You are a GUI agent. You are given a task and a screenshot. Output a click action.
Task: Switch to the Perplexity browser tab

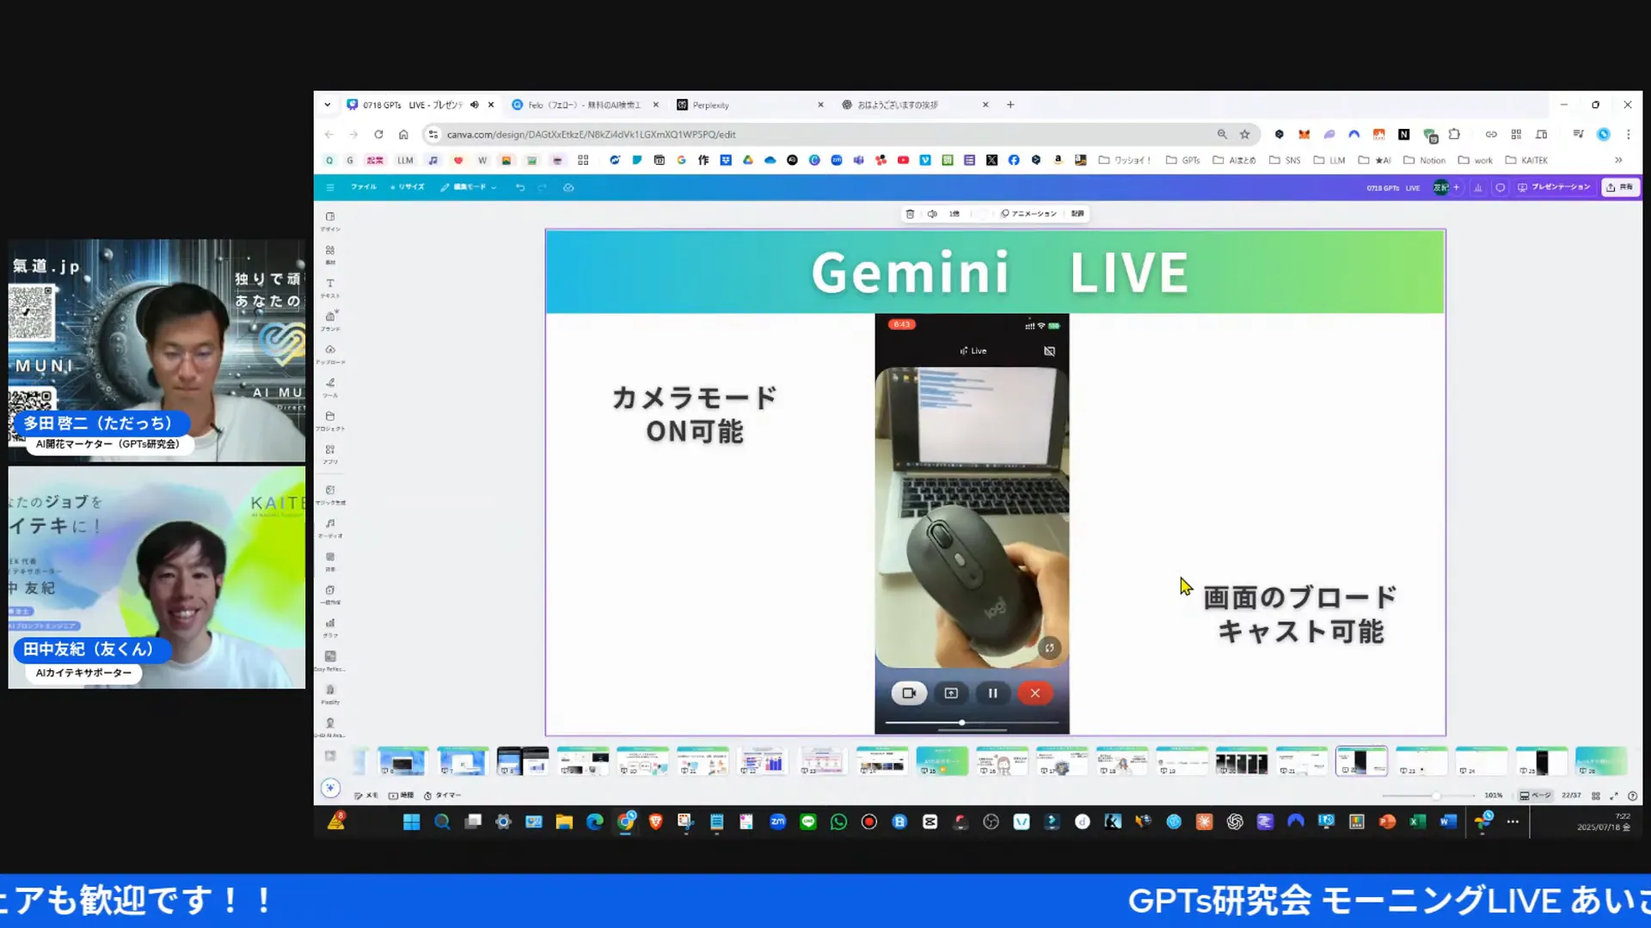[748, 105]
